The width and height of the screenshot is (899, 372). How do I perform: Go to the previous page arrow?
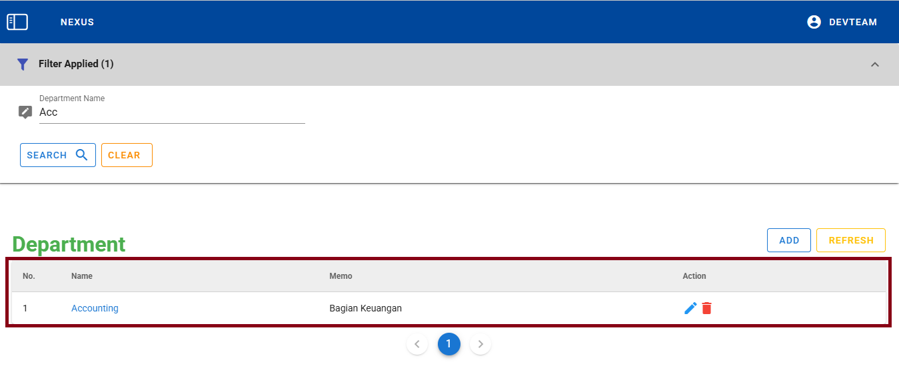417,344
